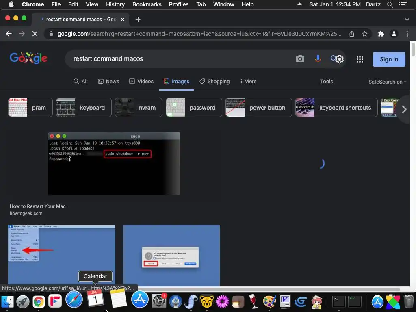Open Safari from the Dock

[x=74, y=299]
